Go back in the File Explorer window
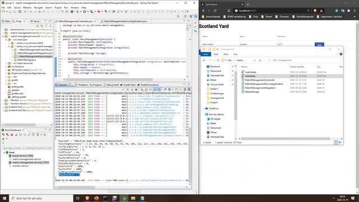The width and height of the screenshot is (359, 202). click(x=204, y=60)
